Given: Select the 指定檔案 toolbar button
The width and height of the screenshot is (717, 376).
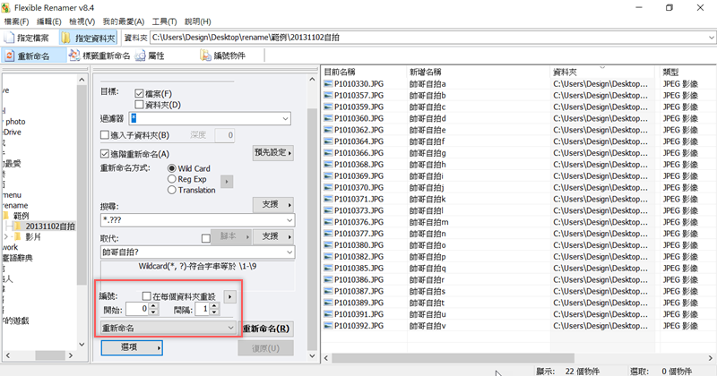Looking at the screenshot, I should pos(28,38).
